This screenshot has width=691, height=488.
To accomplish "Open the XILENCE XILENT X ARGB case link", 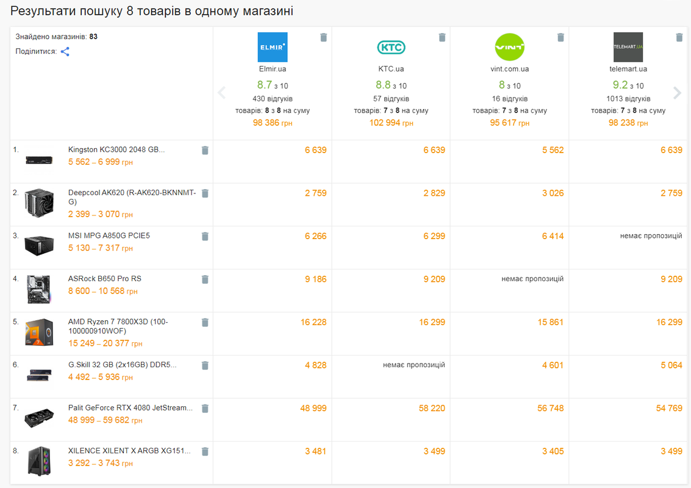I will (x=129, y=451).
